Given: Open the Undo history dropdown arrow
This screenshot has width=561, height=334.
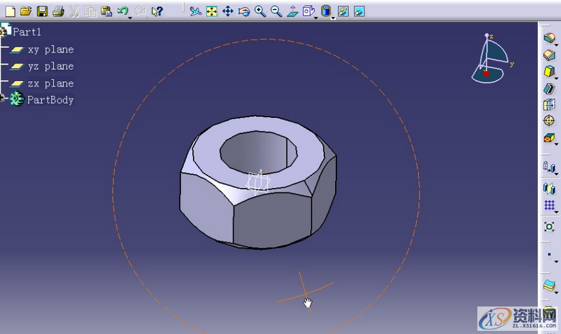Looking at the screenshot, I should [x=130, y=17].
